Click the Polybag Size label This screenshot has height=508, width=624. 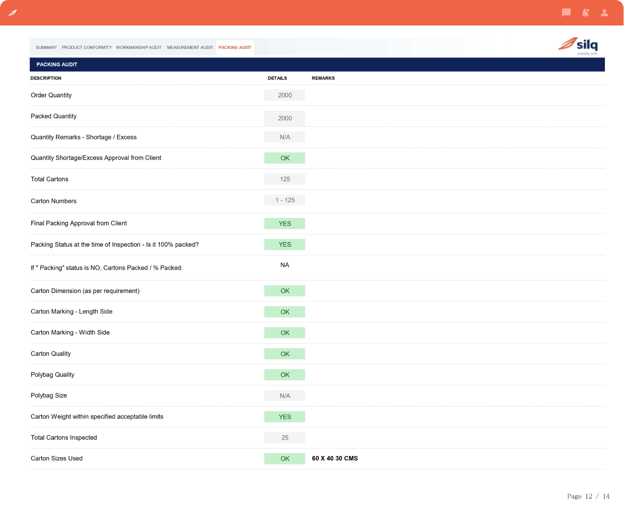[49, 395]
